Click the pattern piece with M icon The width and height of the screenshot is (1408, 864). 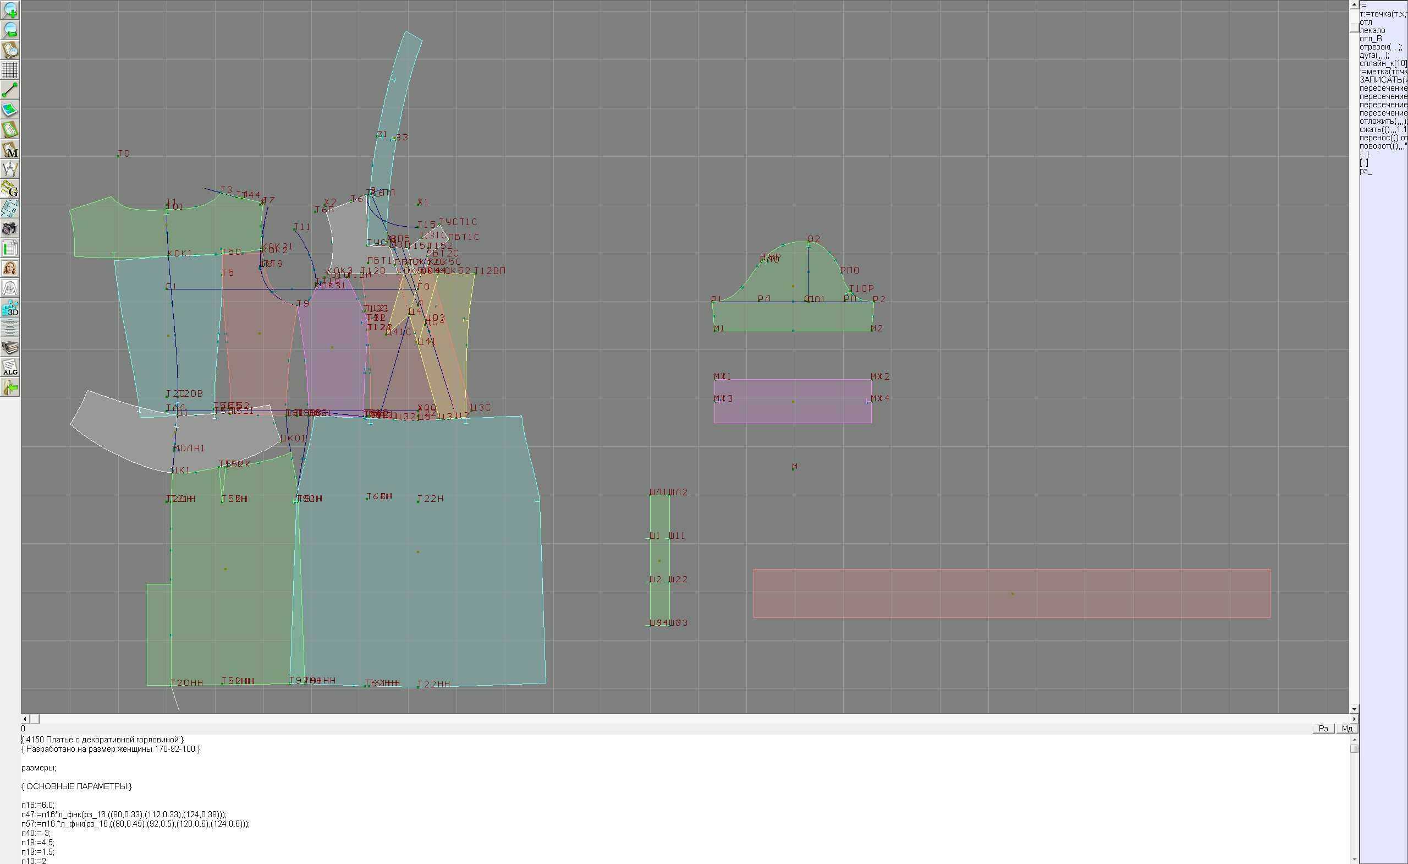(x=10, y=149)
